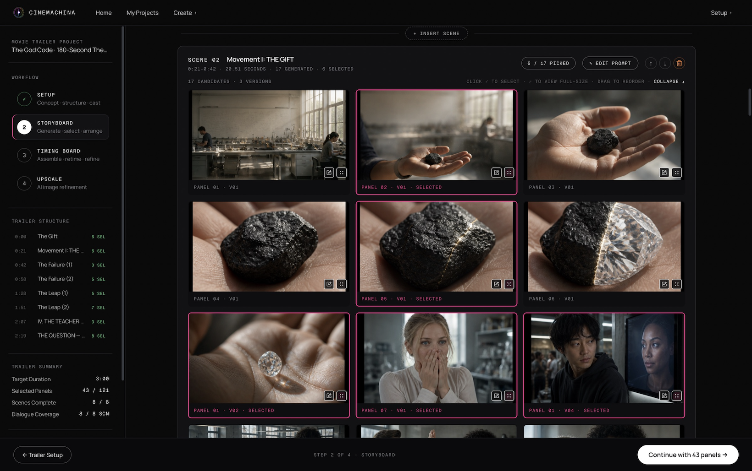Select THE QUESTION scene at 2:19
752x471 pixels.
(61, 336)
